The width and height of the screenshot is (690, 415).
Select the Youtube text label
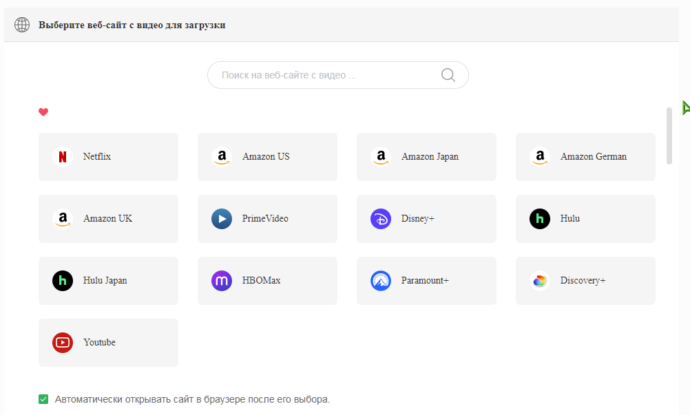pyautogui.click(x=99, y=343)
